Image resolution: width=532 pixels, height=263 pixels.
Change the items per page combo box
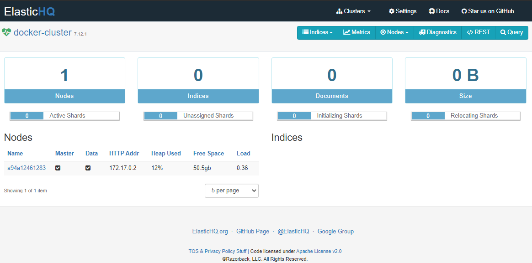232,191
